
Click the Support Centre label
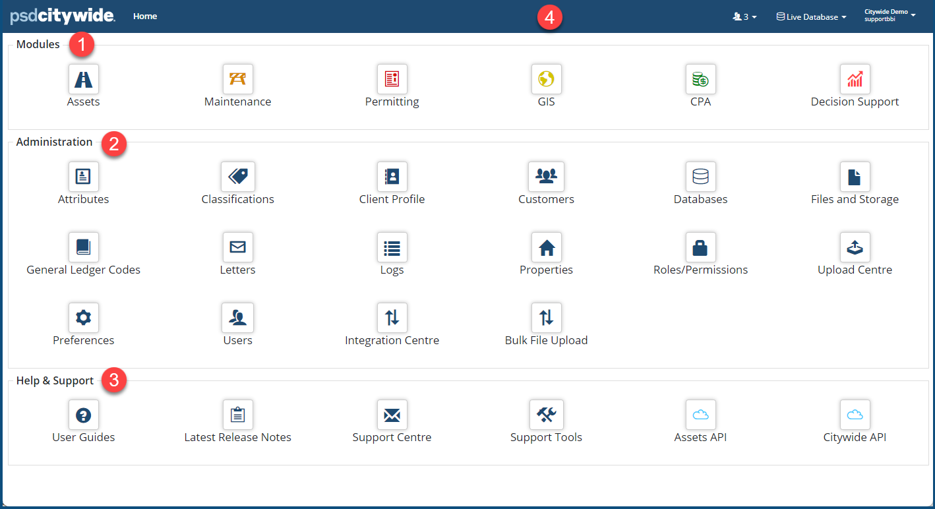pyautogui.click(x=392, y=437)
